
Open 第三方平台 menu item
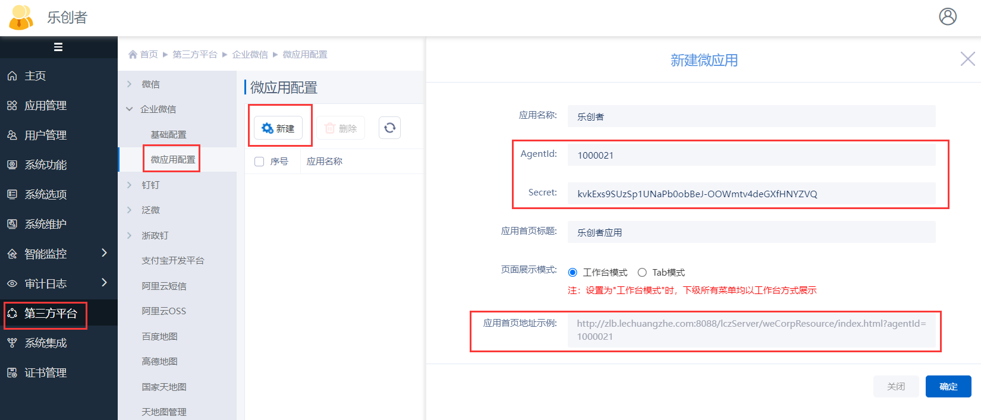tap(51, 314)
